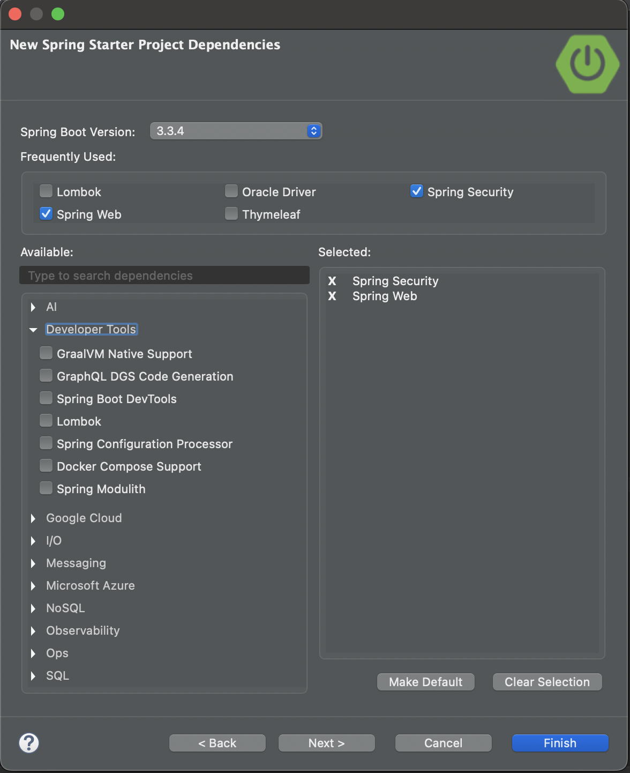Open the Spring Boot Version dropdown

point(236,131)
